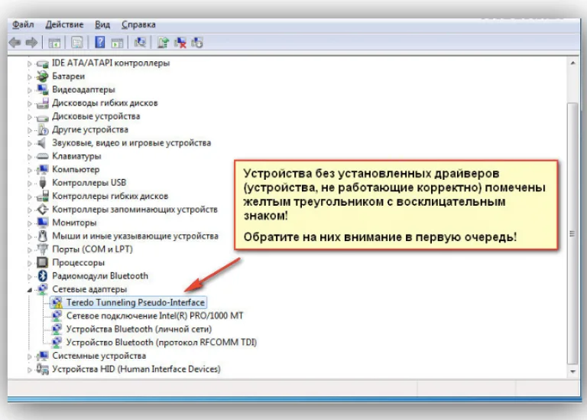Select Сетевое подключение Intel(R) PRO/1000 MT
Screen dimensions: 587x420
(x=154, y=316)
